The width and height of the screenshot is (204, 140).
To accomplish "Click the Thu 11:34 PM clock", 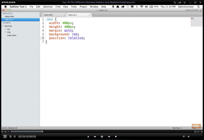I will coord(168,7).
